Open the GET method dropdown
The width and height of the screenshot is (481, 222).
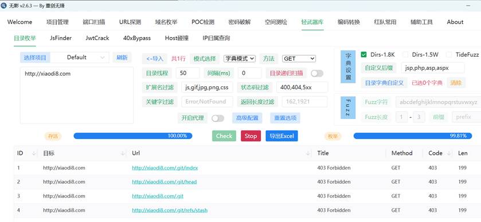(x=299, y=58)
